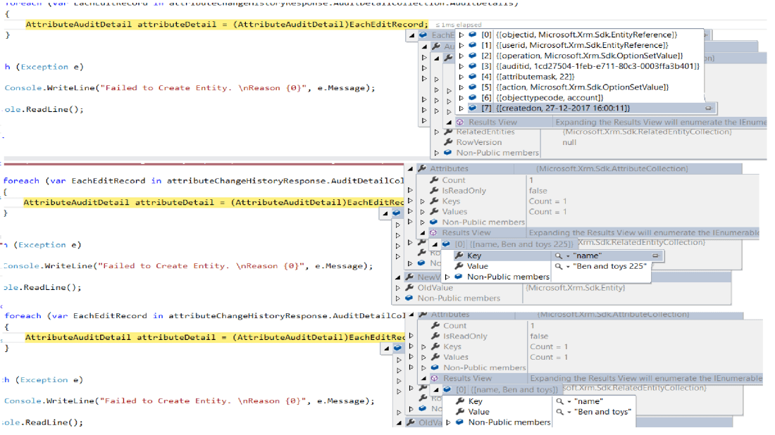Expand the [0] objectid entry
The image size is (775, 435).
(461, 34)
